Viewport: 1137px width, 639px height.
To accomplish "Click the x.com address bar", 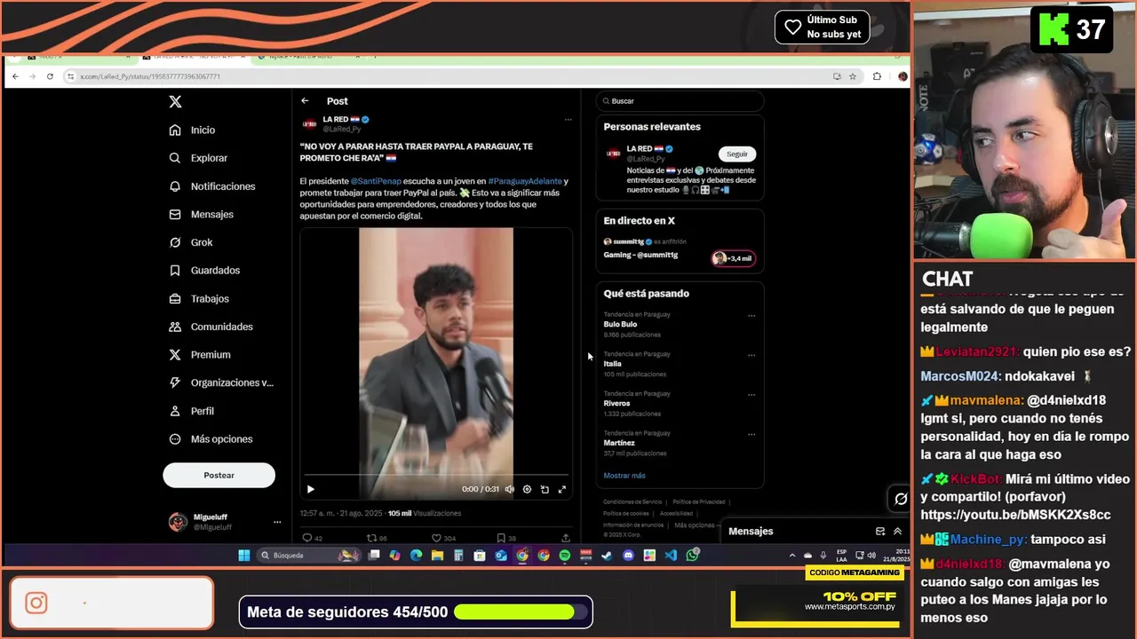I will tap(444, 76).
